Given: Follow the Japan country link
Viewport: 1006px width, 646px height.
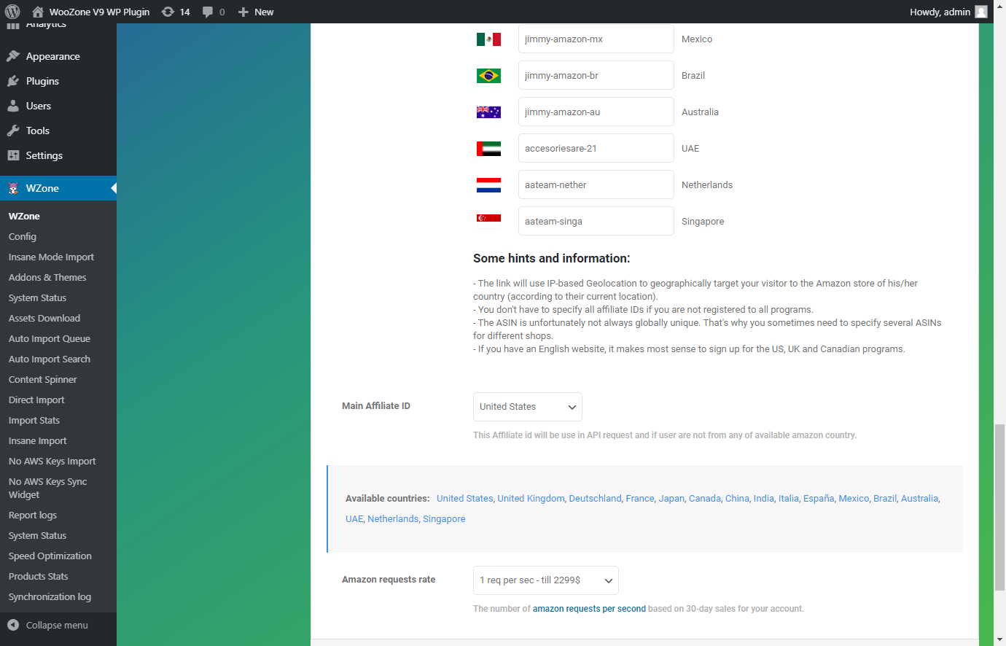Looking at the screenshot, I should [x=671, y=499].
